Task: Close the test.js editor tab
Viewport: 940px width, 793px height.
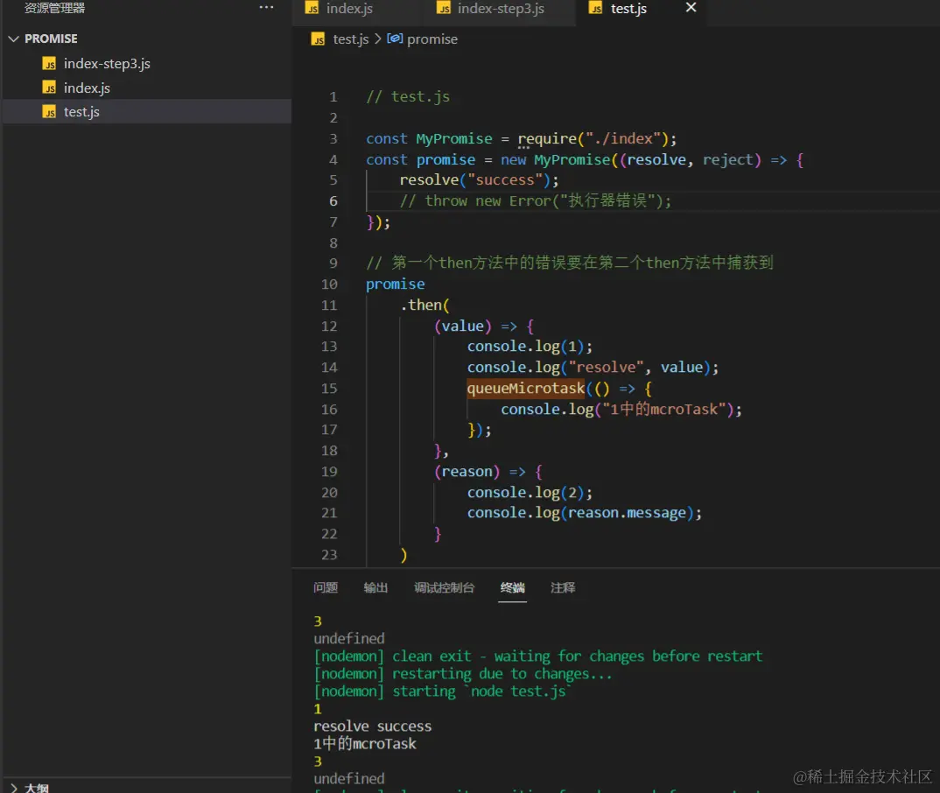Action: (x=691, y=7)
